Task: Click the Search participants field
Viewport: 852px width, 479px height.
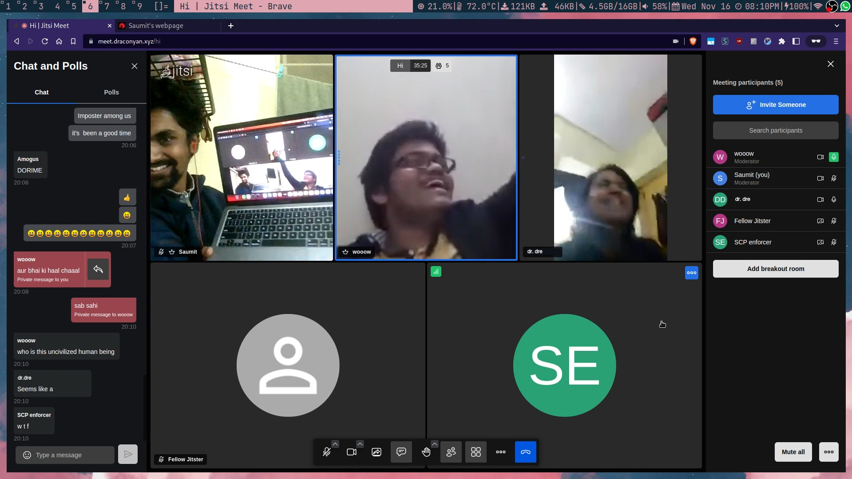Action: (776, 130)
